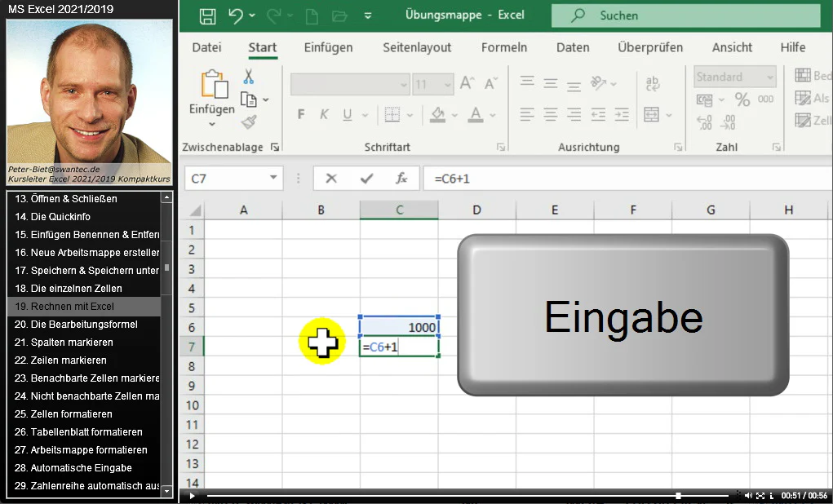Click the Undo arrow icon

[235, 16]
